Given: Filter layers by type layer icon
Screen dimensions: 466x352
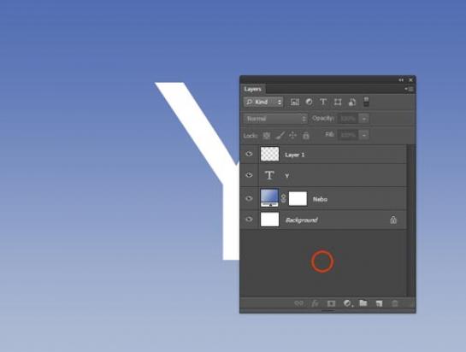Looking at the screenshot, I should (x=323, y=102).
